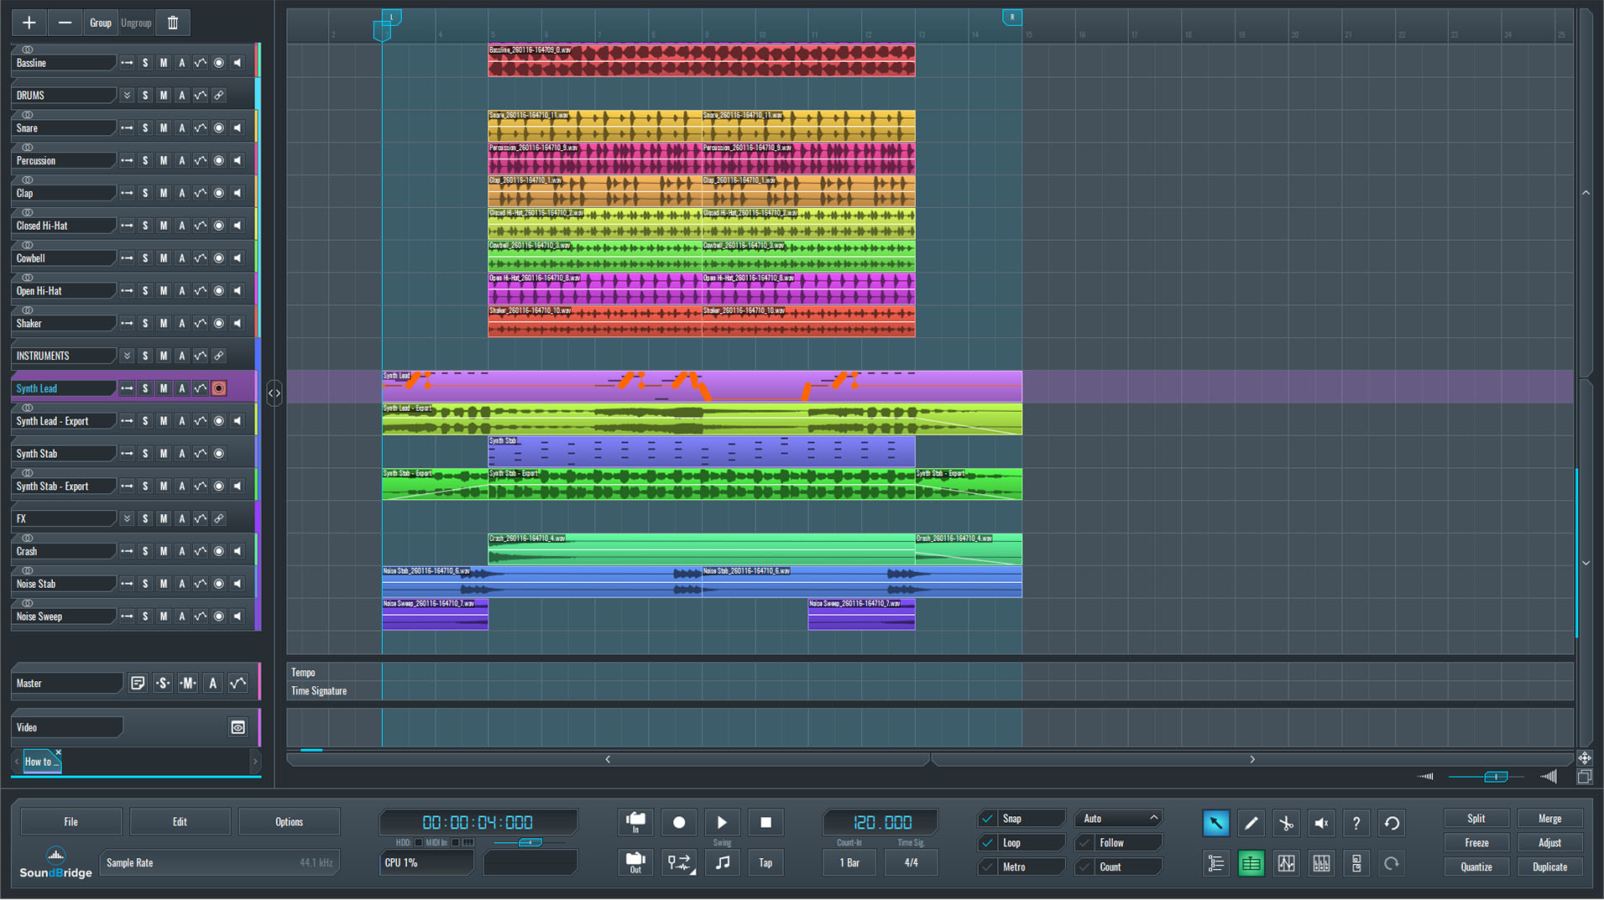The image size is (1604, 900).
Task: Remove track with the minus icon
Action: coord(65,23)
